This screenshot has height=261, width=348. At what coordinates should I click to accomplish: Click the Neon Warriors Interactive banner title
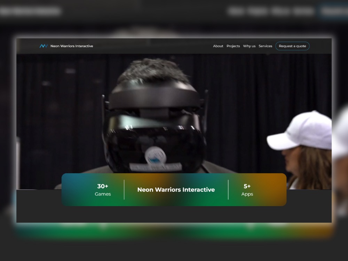point(176,190)
